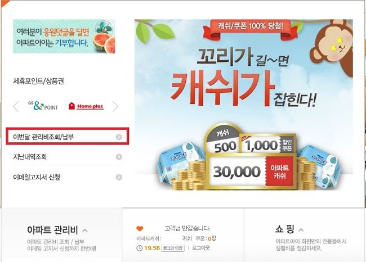366x262 pixels.
Task: Click next arrow in partner points carousel
Action: point(115,106)
